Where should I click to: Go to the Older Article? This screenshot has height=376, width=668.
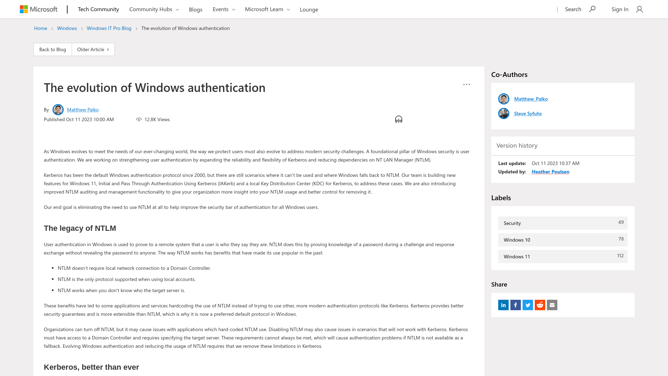click(93, 49)
